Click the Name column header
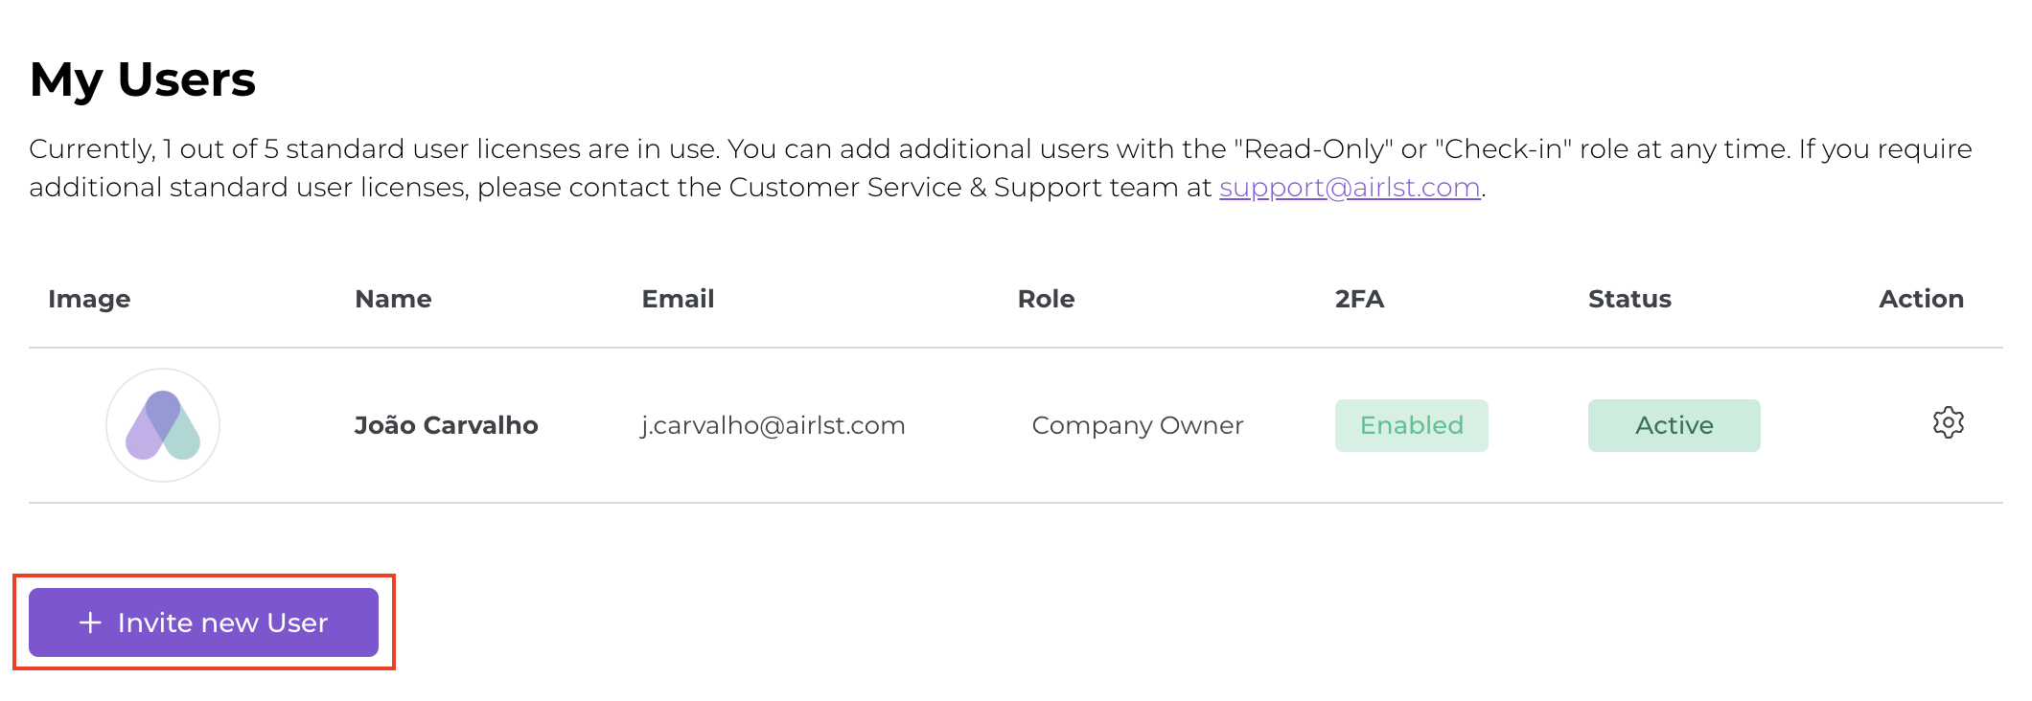 (x=393, y=299)
